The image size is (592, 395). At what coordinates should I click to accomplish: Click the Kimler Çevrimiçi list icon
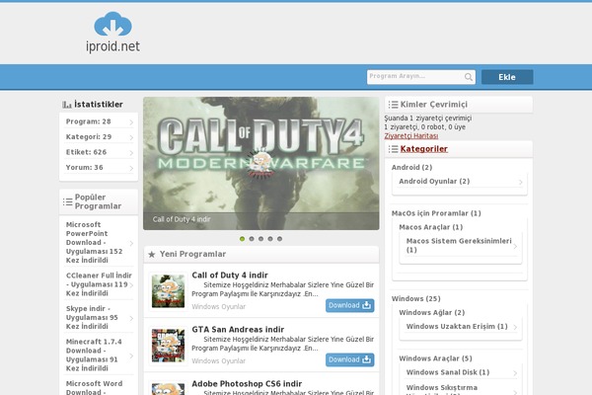coord(393,105)
